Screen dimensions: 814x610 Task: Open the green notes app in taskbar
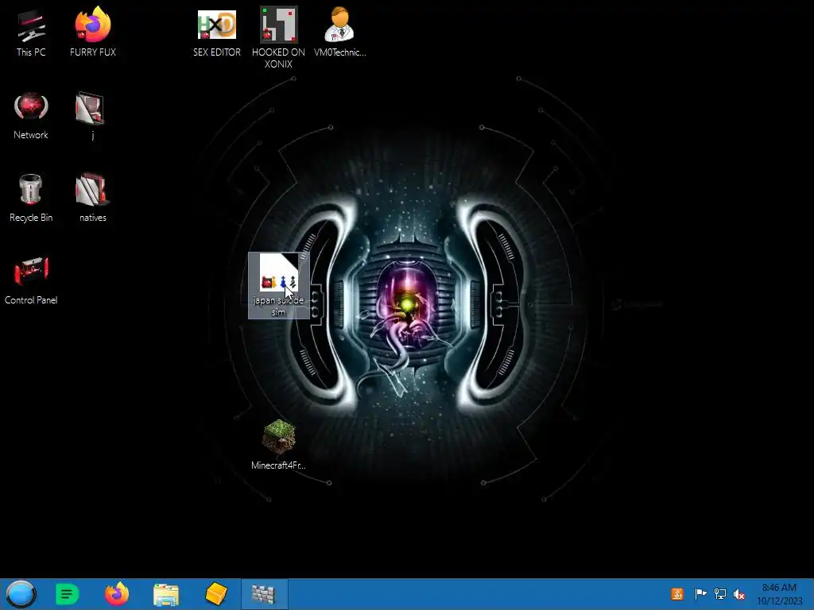coord(67,594)
